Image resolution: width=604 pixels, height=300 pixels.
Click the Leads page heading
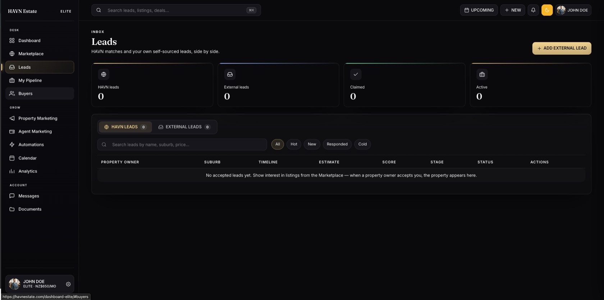click(104, 42)
